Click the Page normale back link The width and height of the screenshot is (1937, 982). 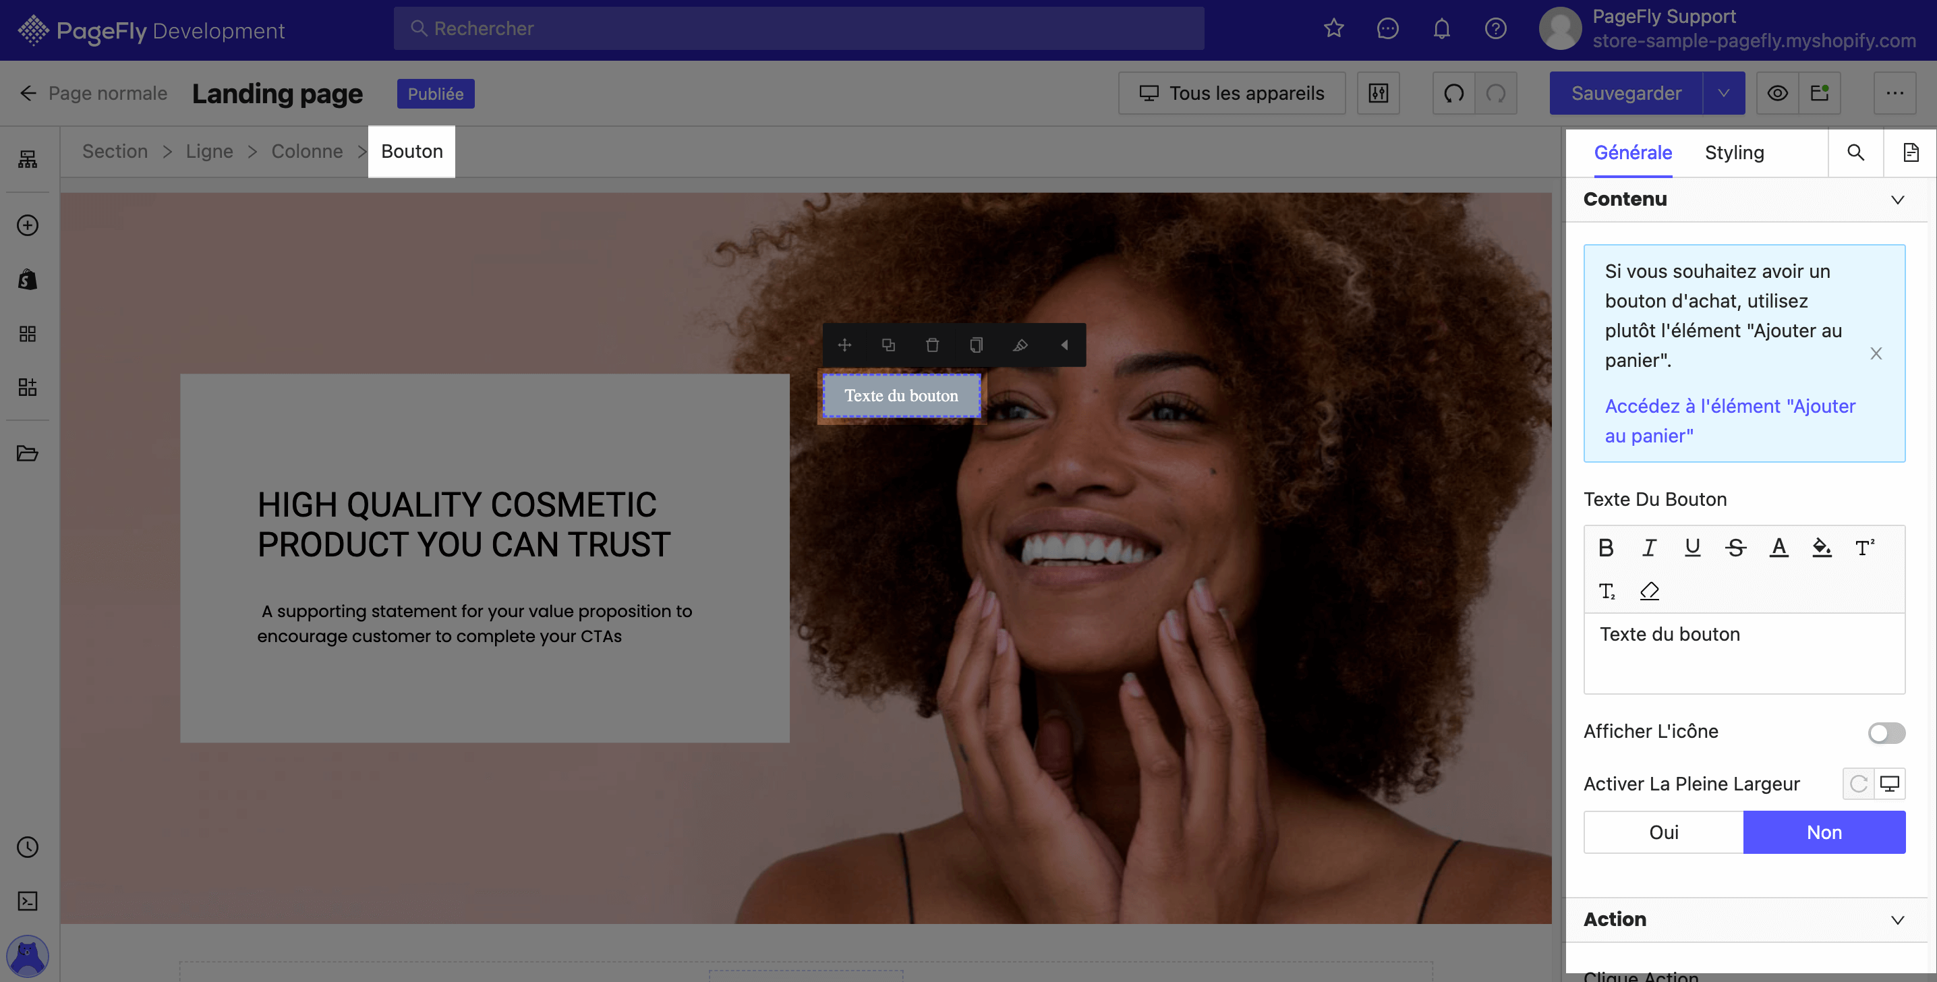(x=107, y=93)
